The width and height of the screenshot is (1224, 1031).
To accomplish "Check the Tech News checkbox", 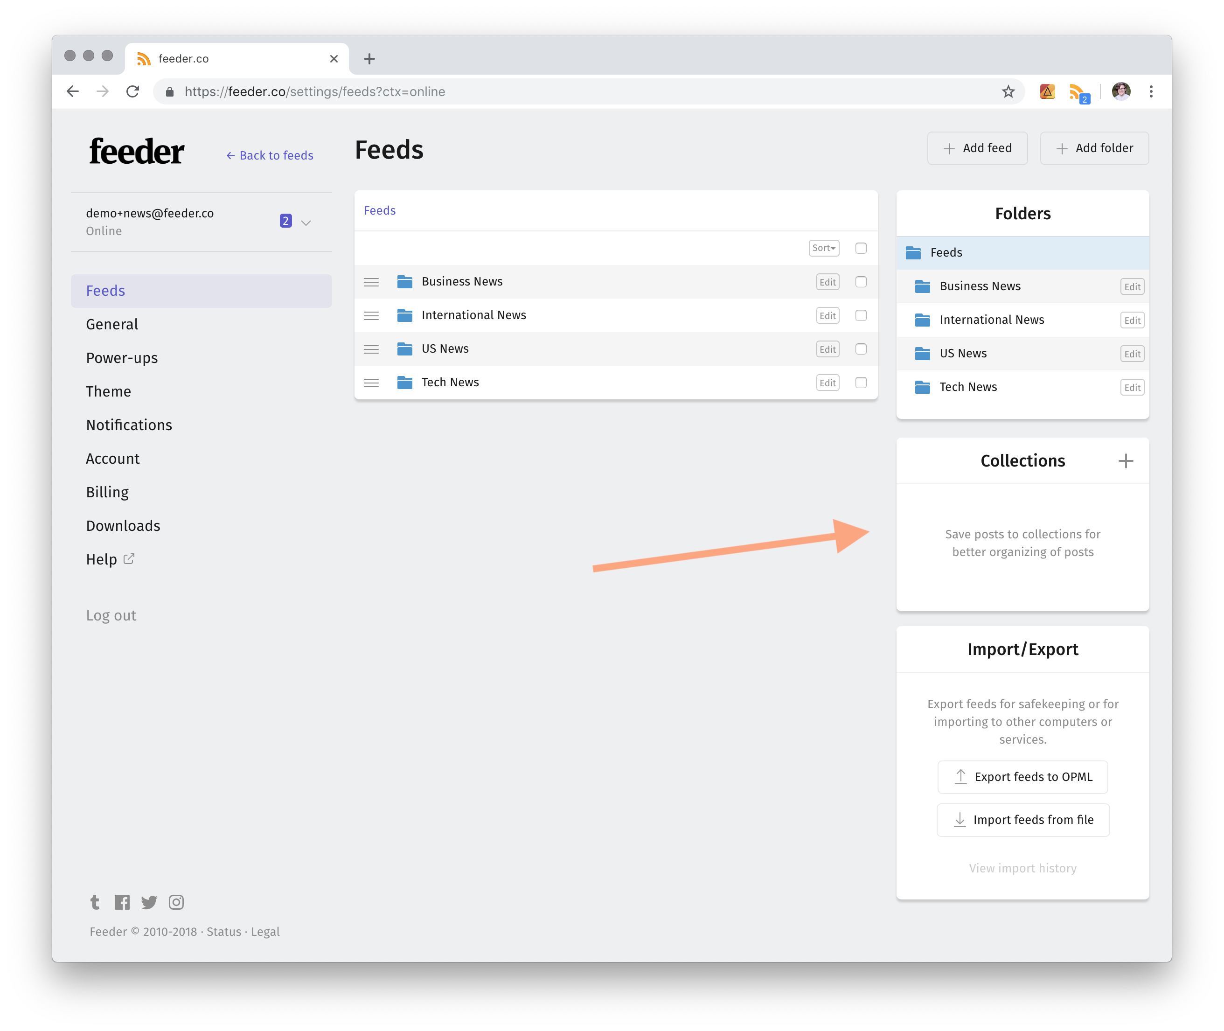I will pyautogui.click(x=860, y=382).
